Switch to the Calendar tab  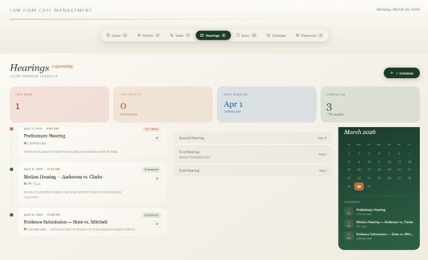pyautogui.click(x=276, y=36)
